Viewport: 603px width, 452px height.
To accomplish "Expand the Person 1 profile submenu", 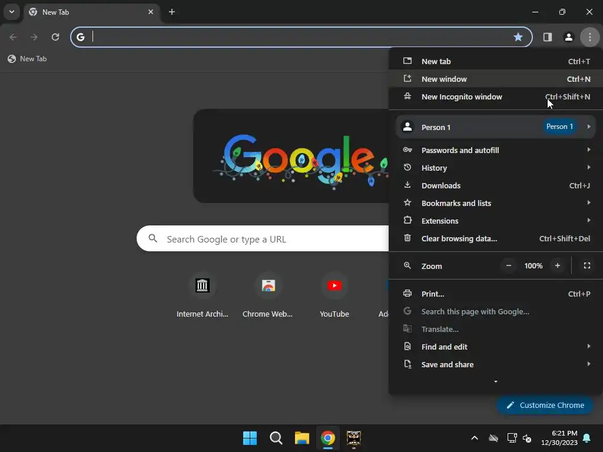I will tap(496, 127).
